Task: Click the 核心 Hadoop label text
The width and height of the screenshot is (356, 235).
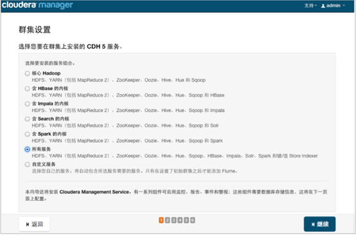Action: tap(46, 73)
